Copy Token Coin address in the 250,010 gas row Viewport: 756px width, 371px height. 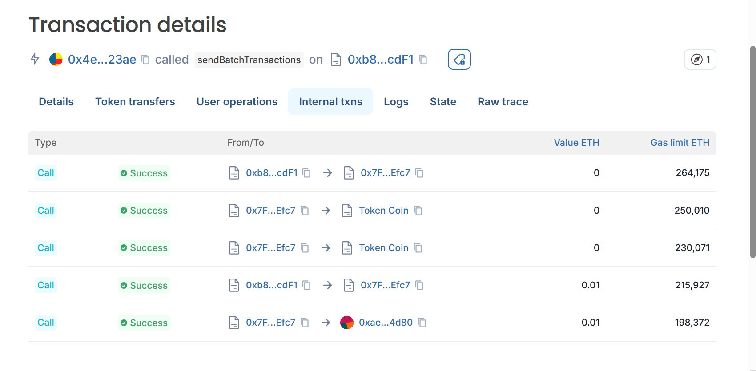pyautogui.click(x=418, y=211)
